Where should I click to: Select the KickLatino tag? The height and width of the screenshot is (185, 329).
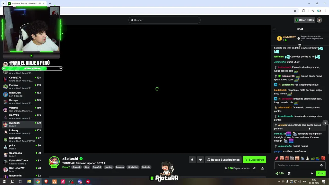tap(133, 167)
